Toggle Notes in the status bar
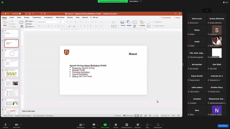230x129 pixels. click(x=118, y=115)
